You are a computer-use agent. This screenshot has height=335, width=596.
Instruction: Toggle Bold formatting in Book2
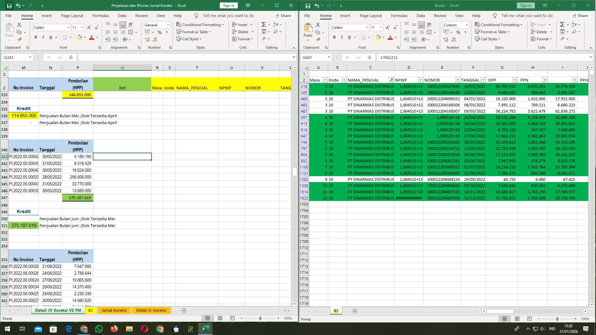point(334,37)
